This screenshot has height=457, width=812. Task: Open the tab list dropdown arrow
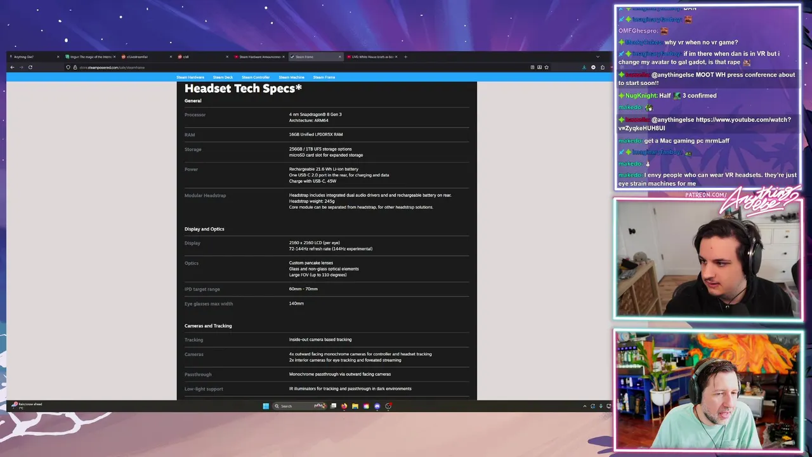point(598,56)
